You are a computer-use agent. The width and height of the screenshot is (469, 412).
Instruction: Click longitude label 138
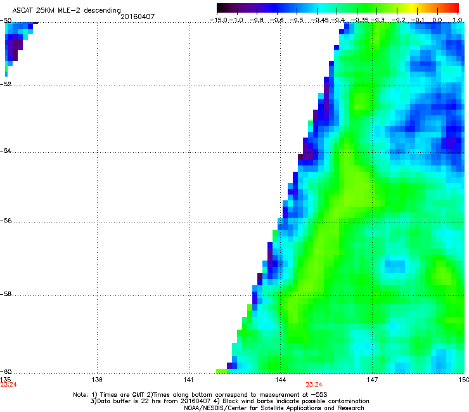point(97,380)
